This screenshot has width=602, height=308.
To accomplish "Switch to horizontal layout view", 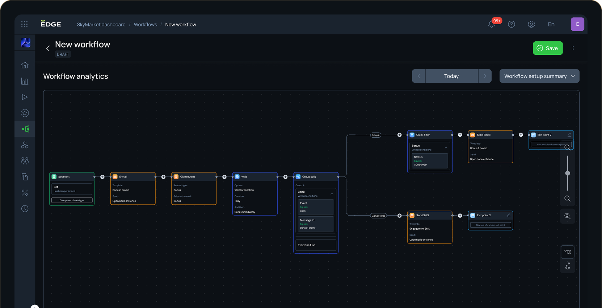I will 567,252.
